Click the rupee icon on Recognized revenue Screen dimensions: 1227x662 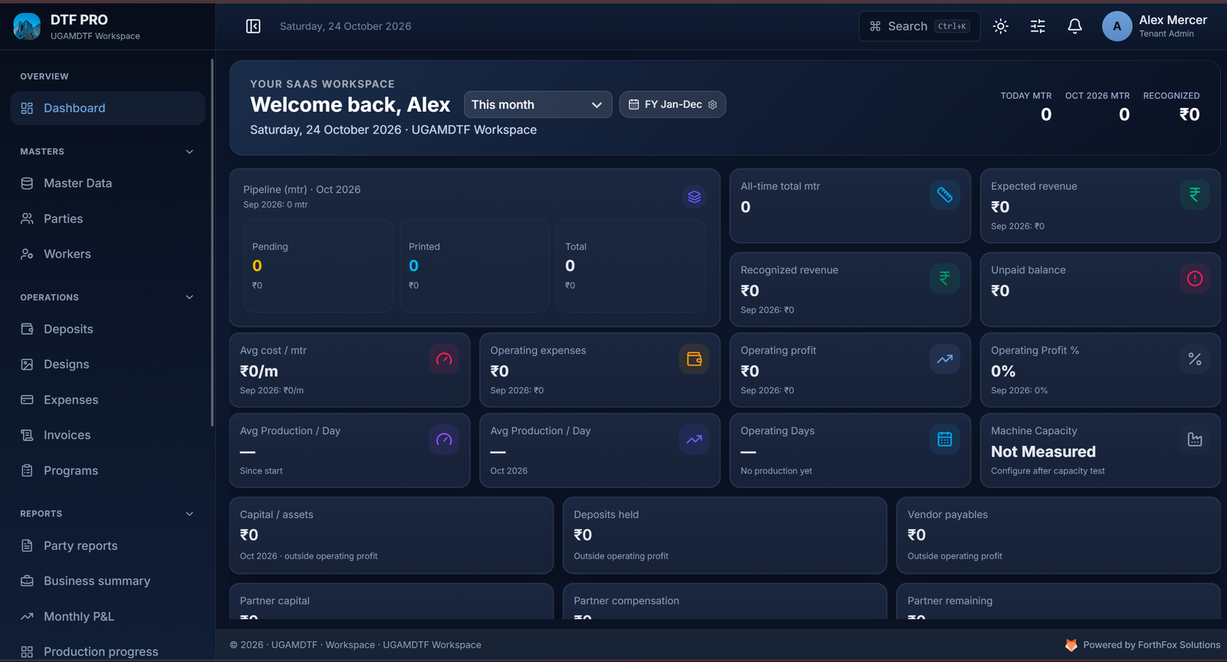[x=945, y=279]
